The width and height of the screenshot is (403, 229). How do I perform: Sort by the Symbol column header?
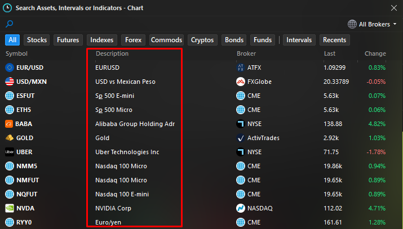(16, 53)
